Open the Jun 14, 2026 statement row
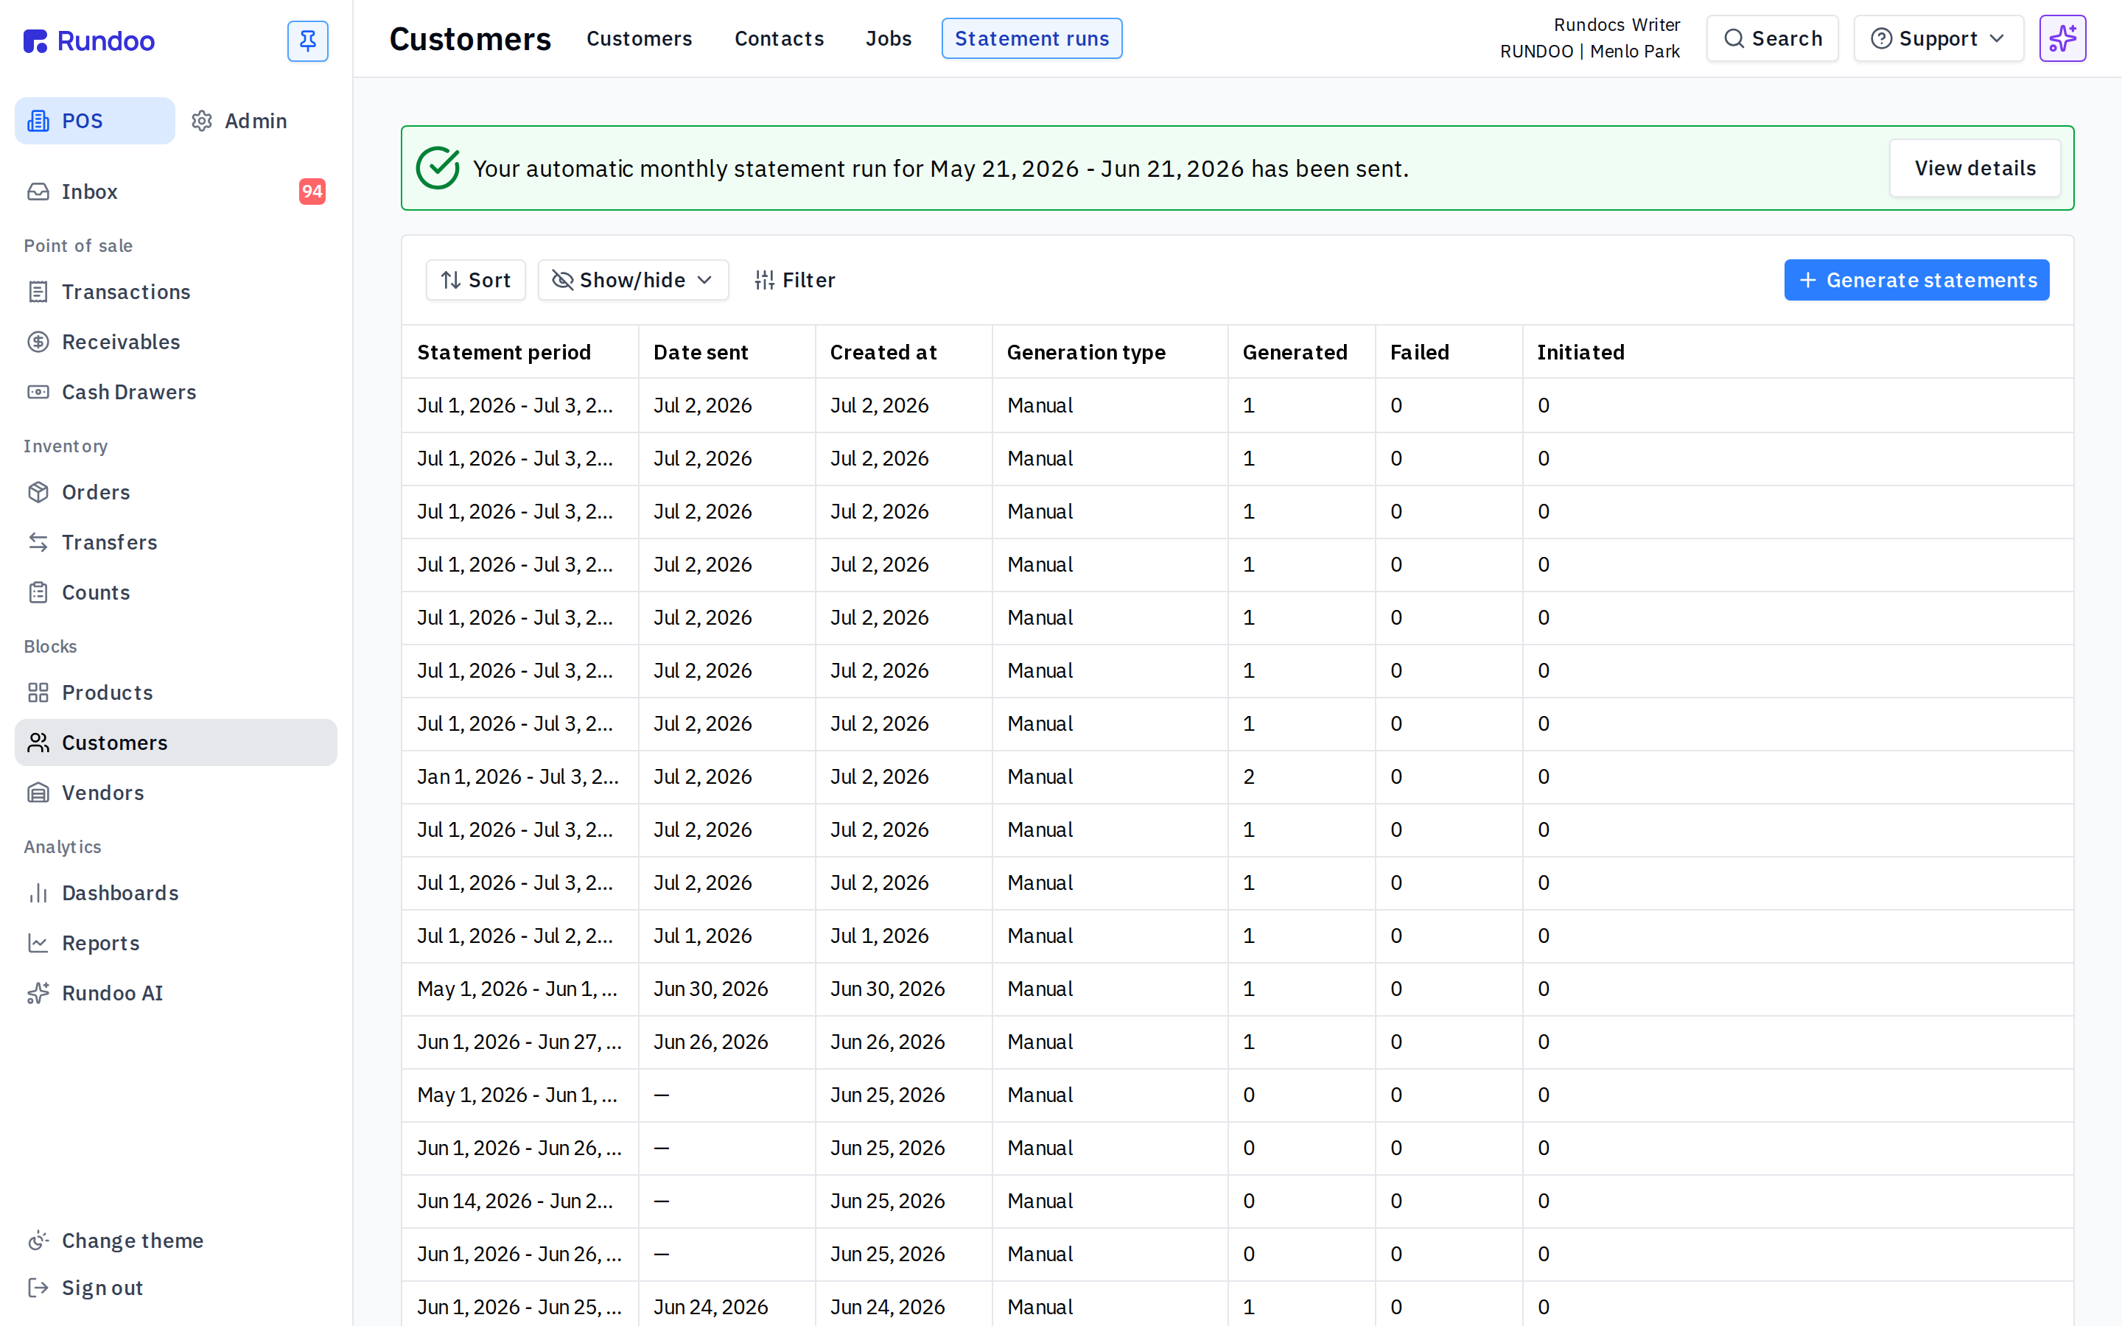This screenshot has width=2122, height=1326. pyautogui.click(x=1237, y=1202)
